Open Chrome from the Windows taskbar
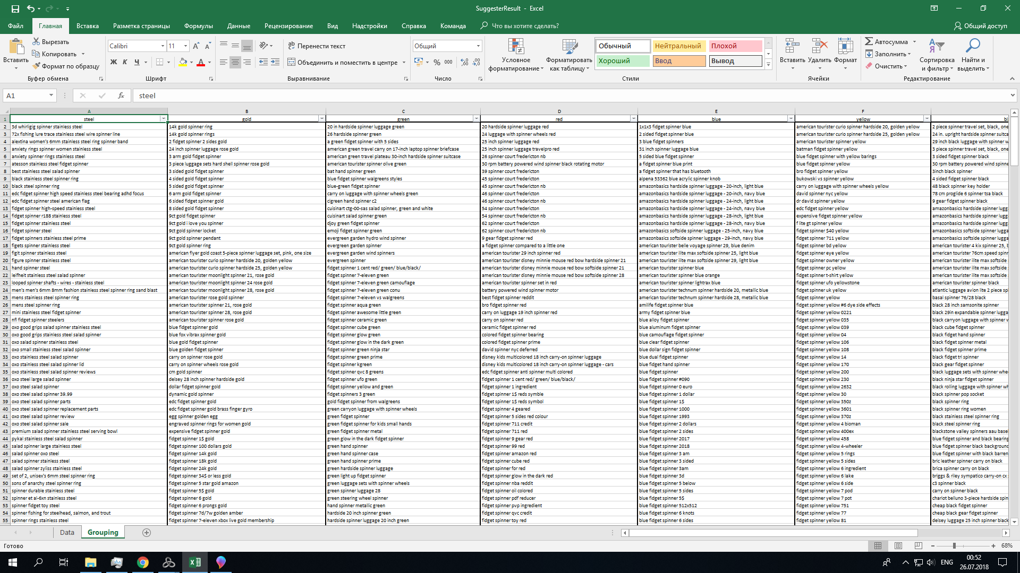The image size is (1020, 573). (x=143, y=562)
